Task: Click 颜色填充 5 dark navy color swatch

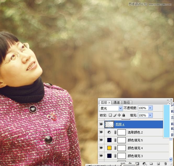Action: pyautogui.click(x=109, y=140)
